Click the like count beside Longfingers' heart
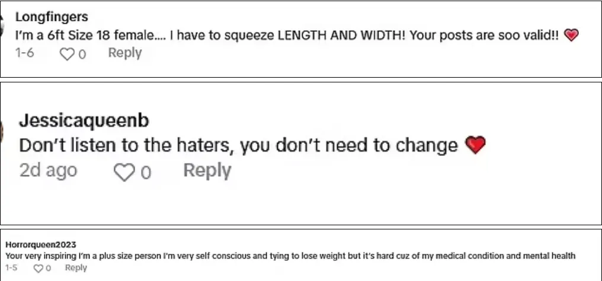The width and height of the screenshot is (602, 281). [x=82, y=55]
